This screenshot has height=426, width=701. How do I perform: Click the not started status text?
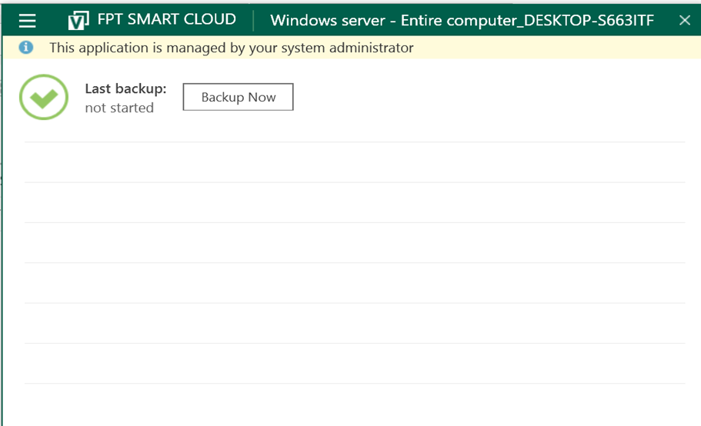pyautogui.click(x=119, y=108)
